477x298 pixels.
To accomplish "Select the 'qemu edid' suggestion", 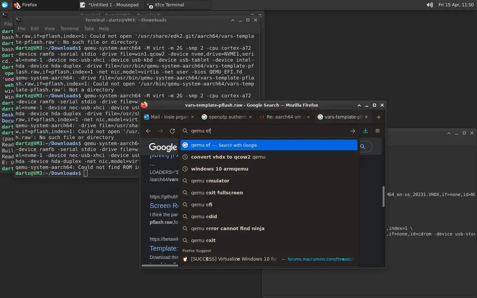I will (269, 217).
